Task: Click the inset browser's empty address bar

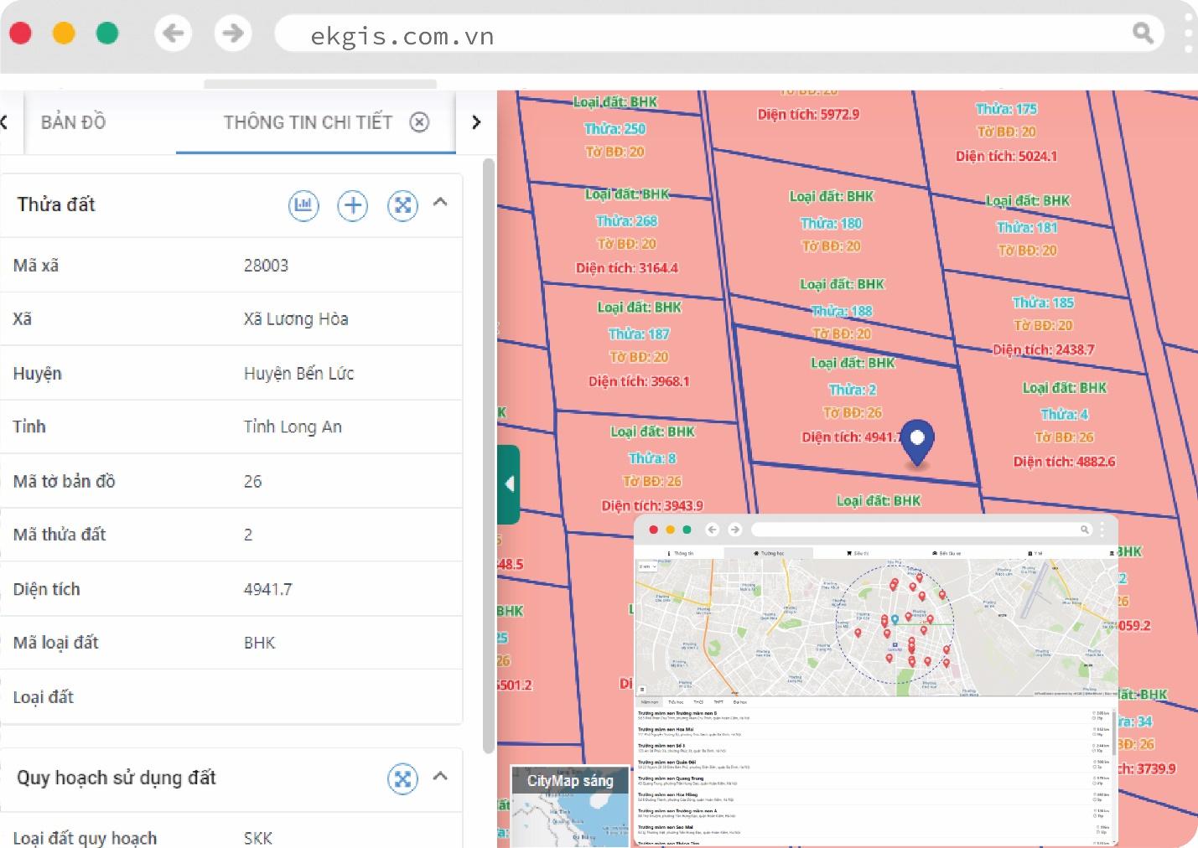Action: [921, 530]
